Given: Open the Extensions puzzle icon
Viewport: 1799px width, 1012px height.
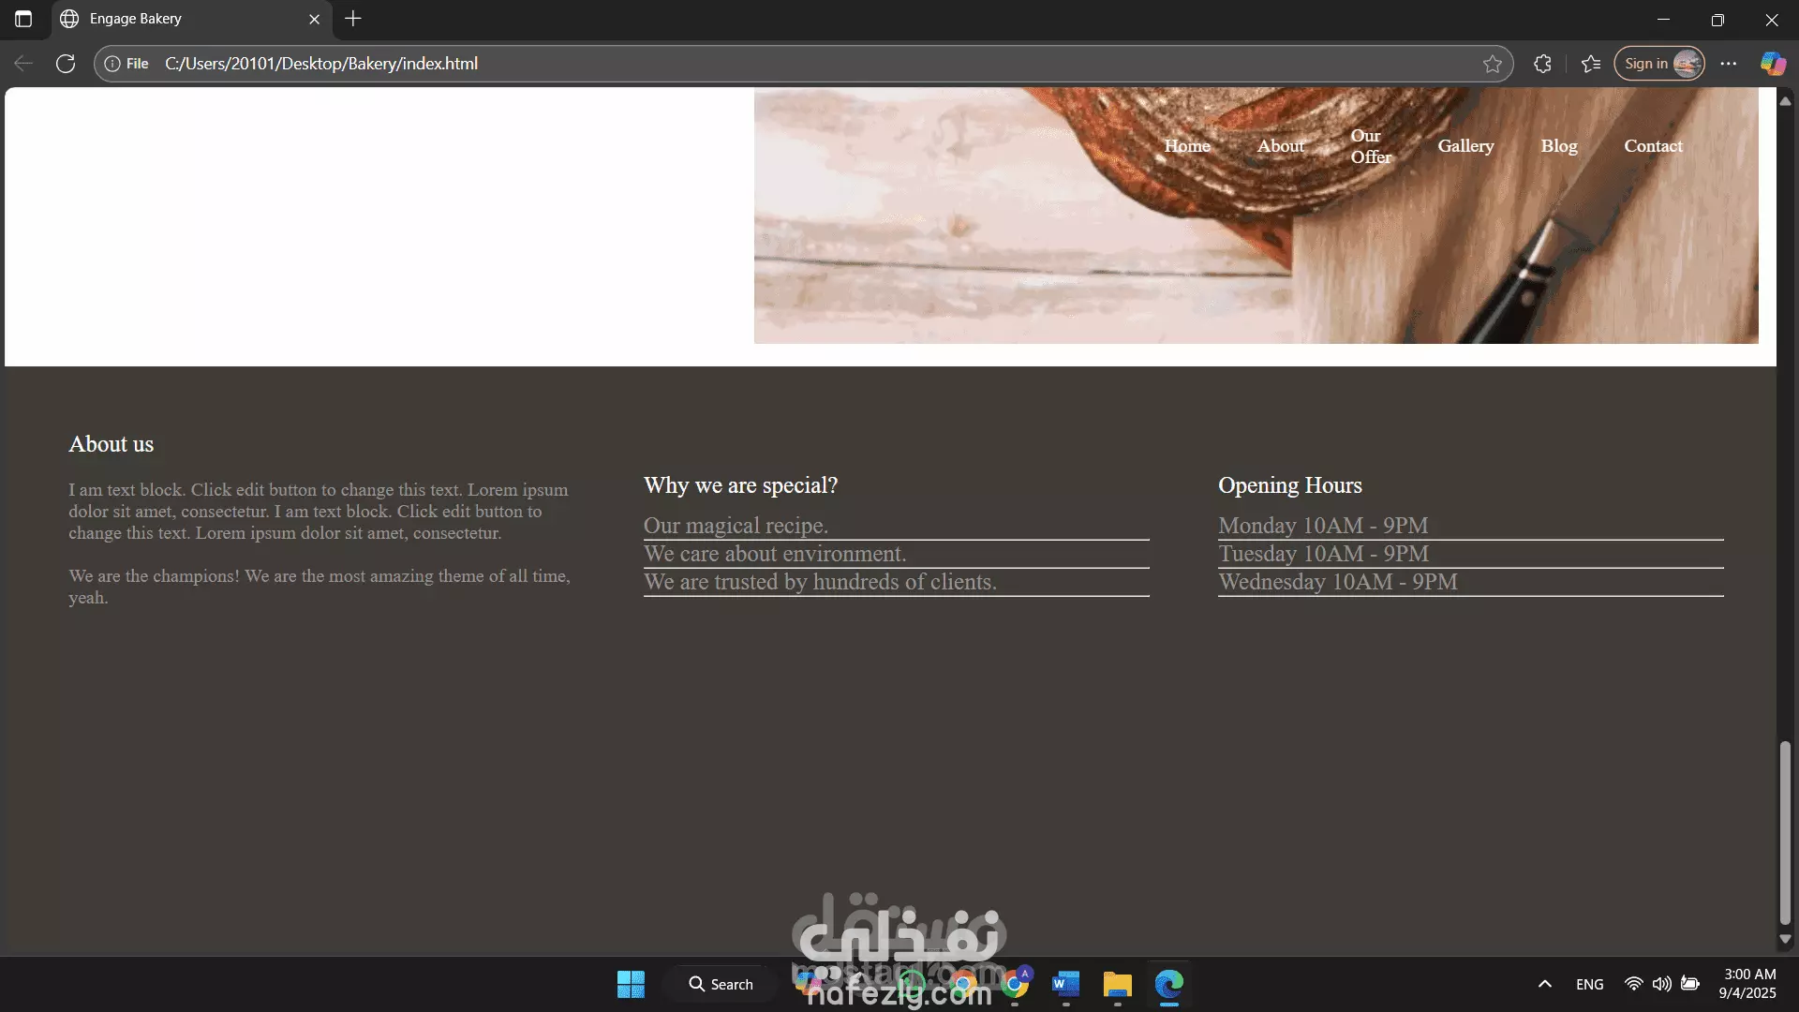Looking at the screenshot, I should [1542, 64].
